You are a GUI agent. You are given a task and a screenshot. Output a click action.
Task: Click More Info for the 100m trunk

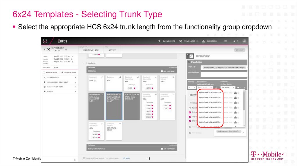(x=228, y=93)
